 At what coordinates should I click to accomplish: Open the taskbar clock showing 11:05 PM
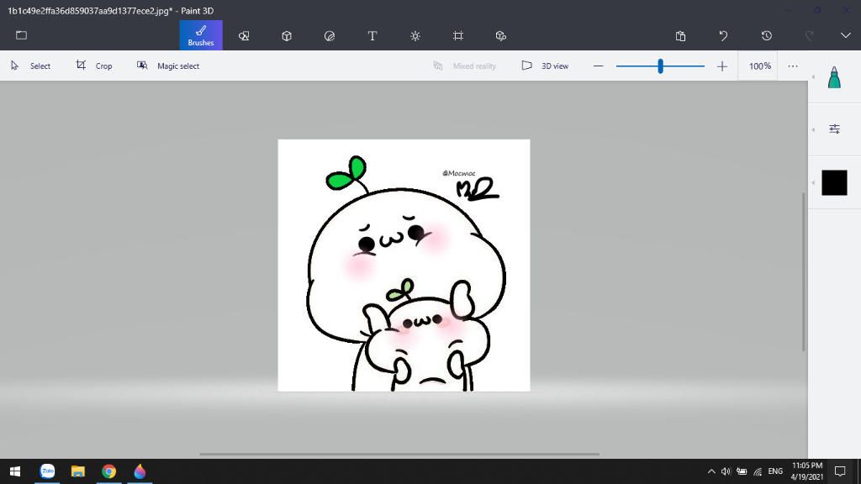pos(806,471)
